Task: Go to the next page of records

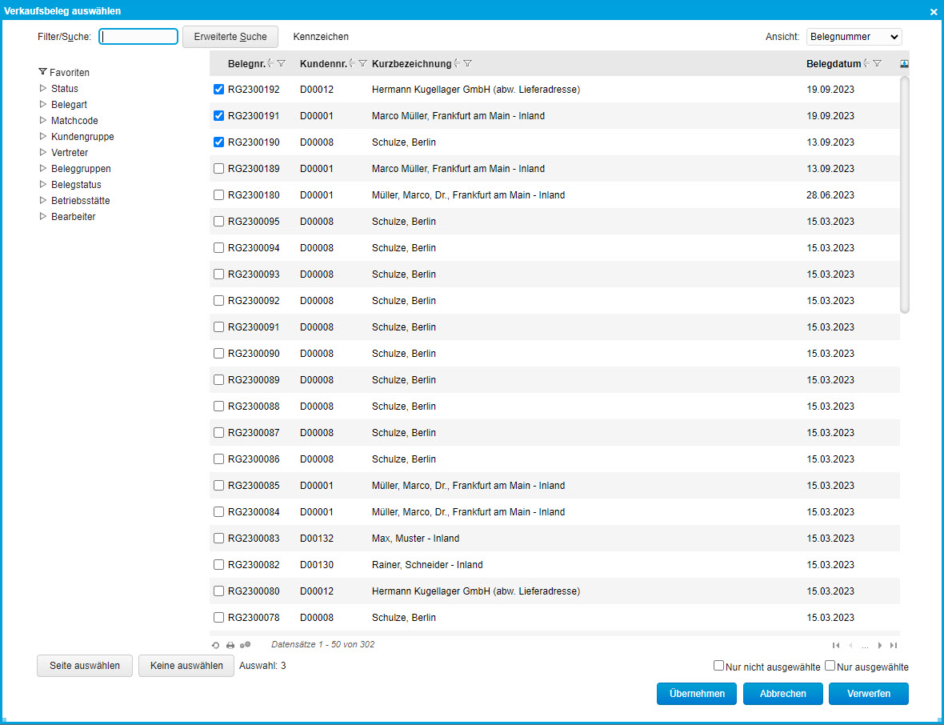Action: 879,645
